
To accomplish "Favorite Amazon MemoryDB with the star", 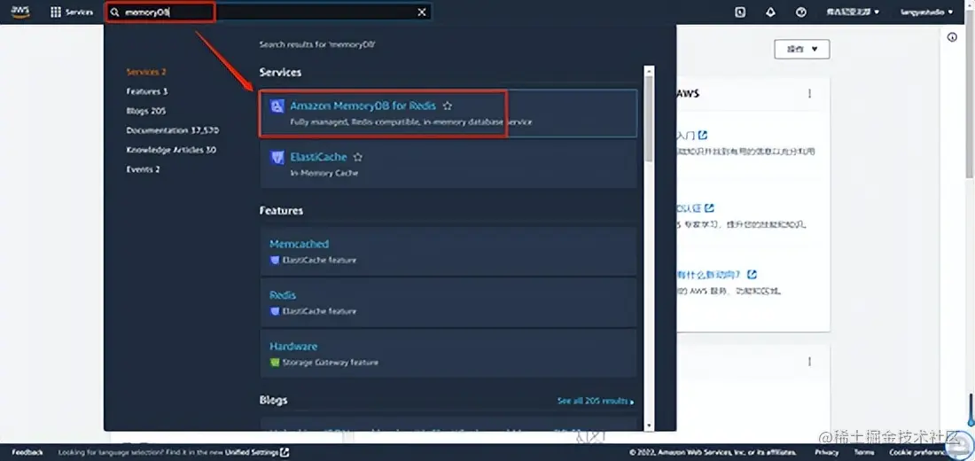I will coord(447,106).
